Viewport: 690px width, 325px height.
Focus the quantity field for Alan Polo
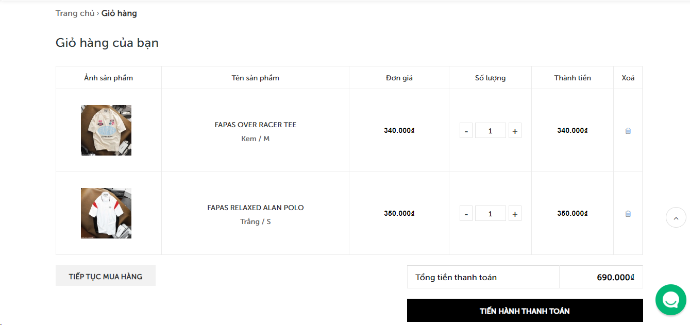tap(491, 214)
